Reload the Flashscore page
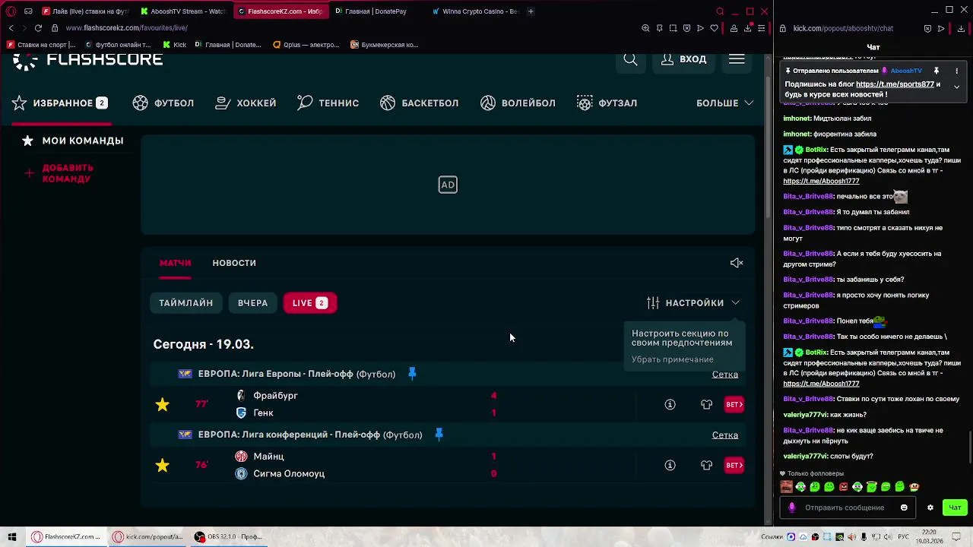Screen dimensions: 973x547 pos(38,28)
